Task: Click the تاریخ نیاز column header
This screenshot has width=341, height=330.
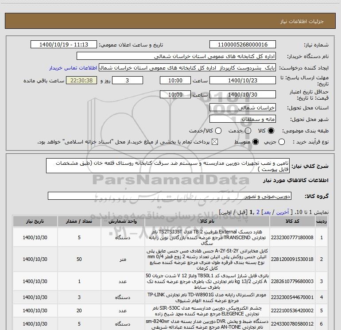Action: point(35,221)
